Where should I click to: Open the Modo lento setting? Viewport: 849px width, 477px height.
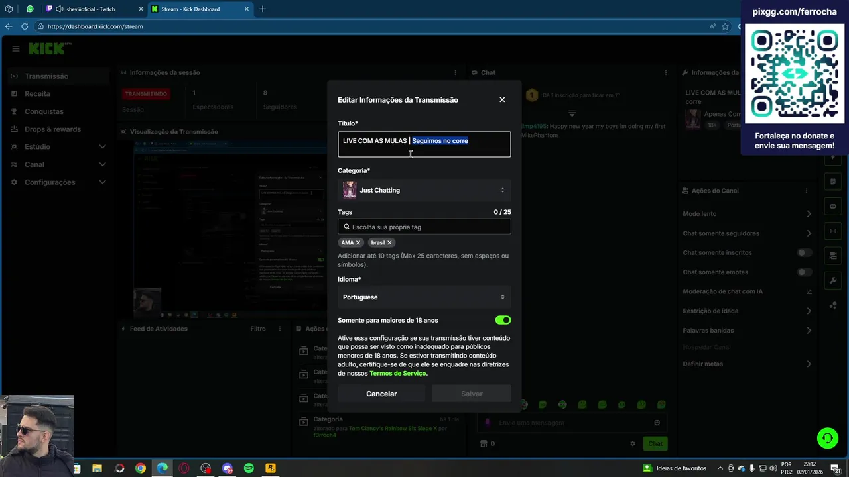747,214
